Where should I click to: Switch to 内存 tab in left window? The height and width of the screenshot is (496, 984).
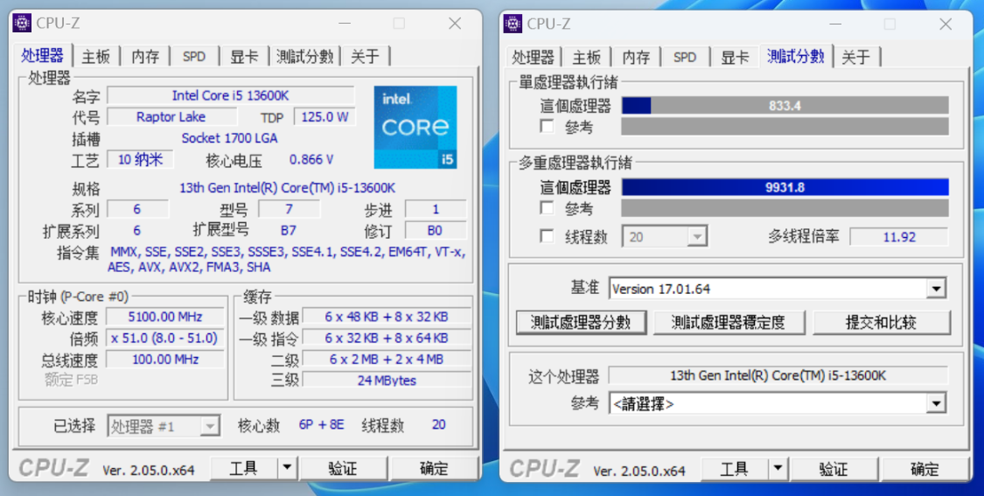145,57
